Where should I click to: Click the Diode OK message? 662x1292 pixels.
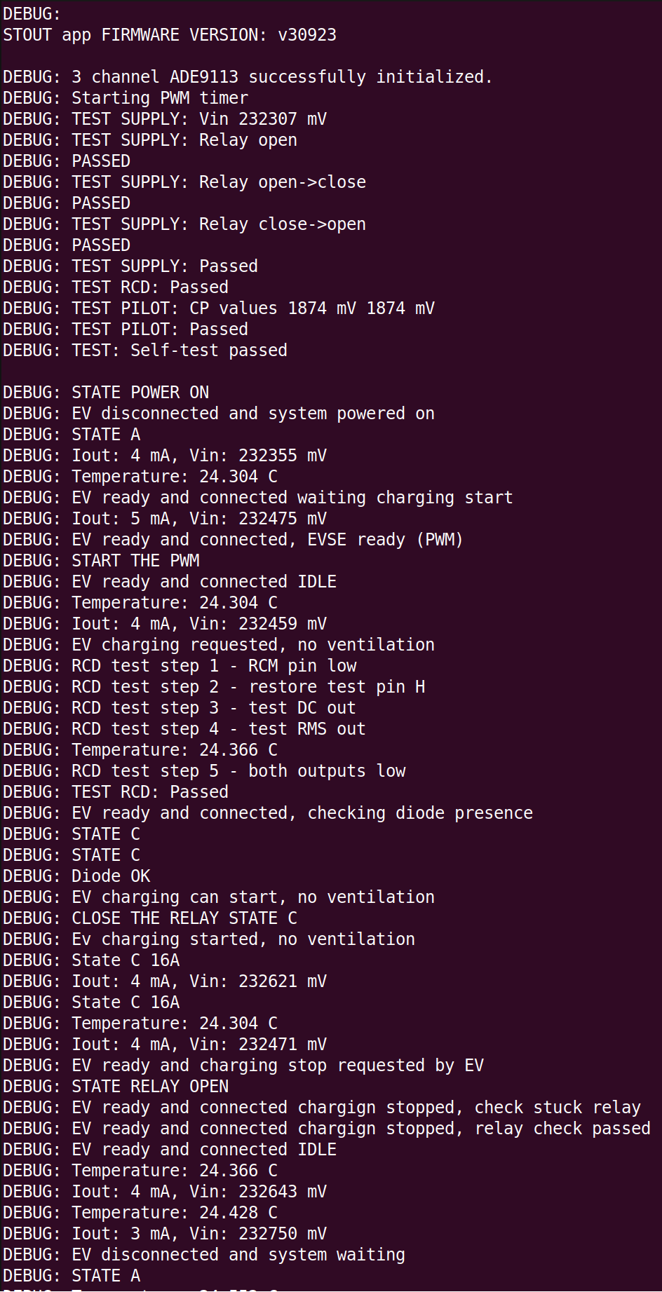pyautogui.click(x=111, y=876)
